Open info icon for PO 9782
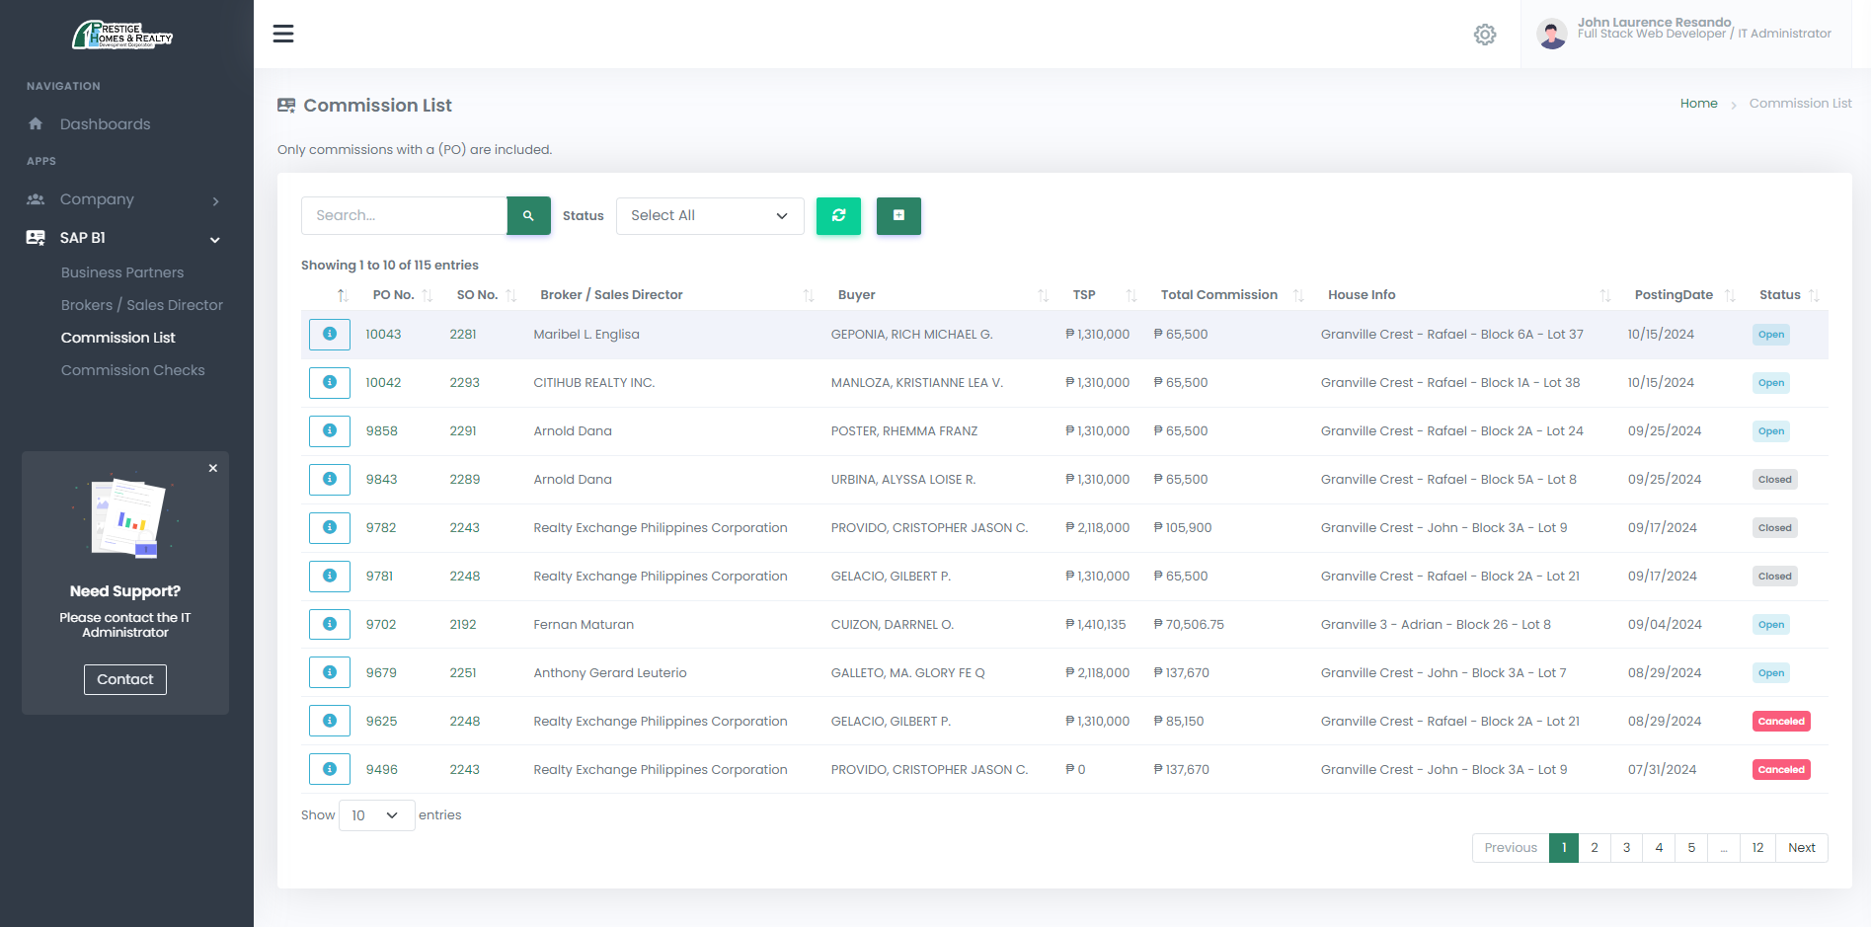 pyautogui.click(x=330, y=528)
